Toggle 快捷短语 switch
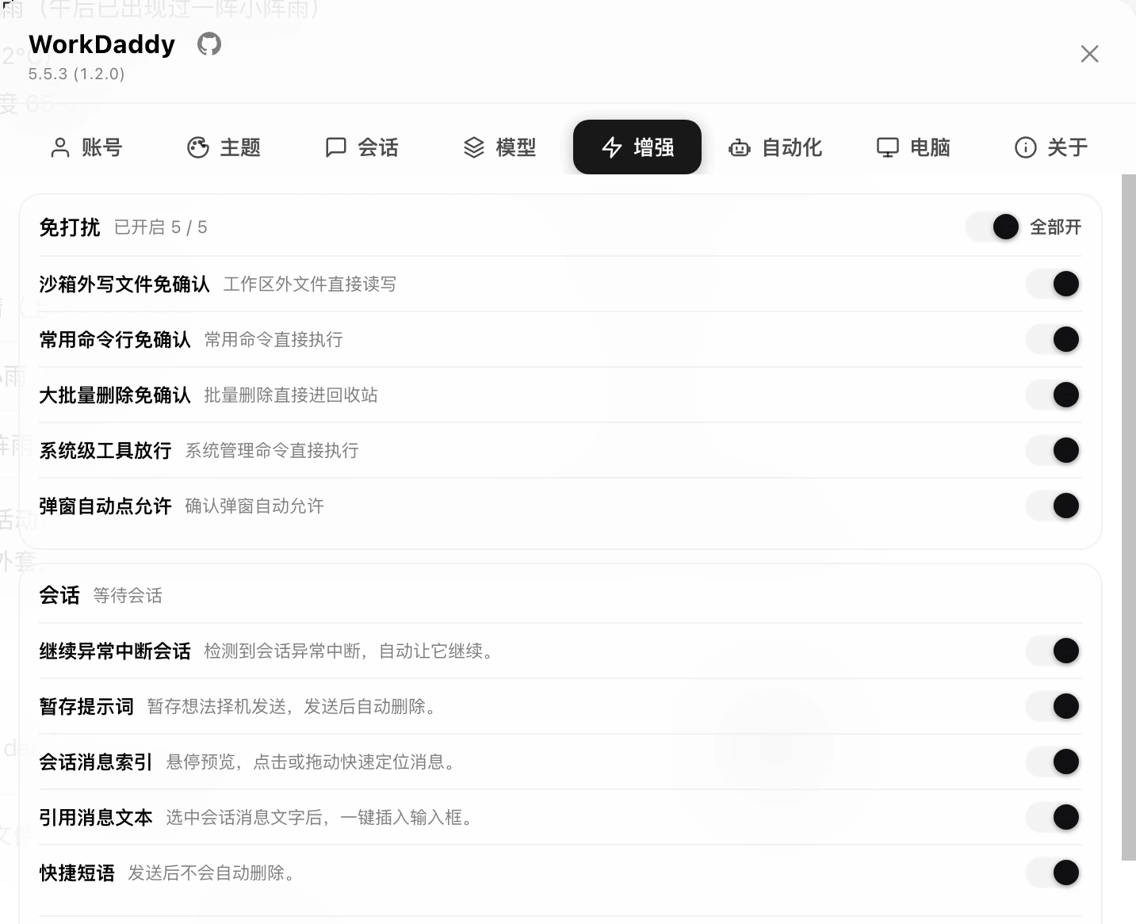This screenshot has height=924, width=1136. coord(1054,872)
